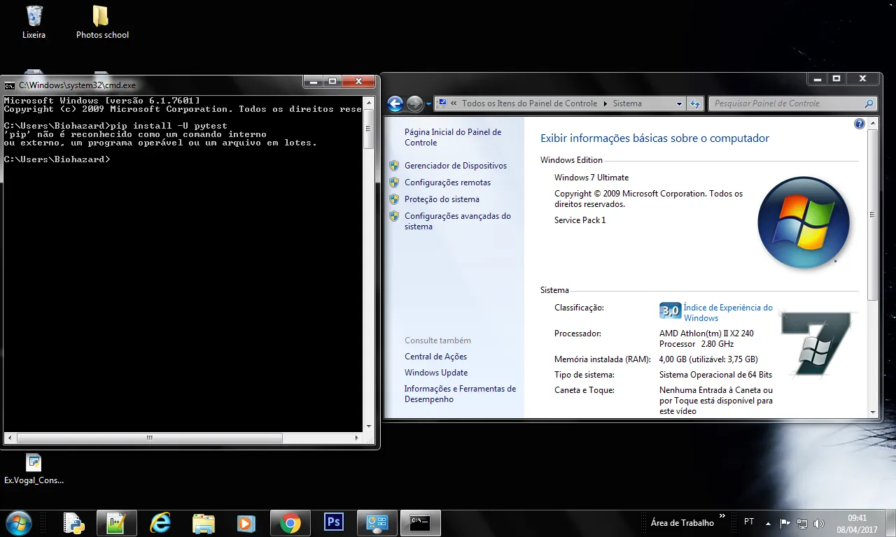The width and height of the screenshot is (896, 537).
Task: Open recent pages dropdown next to Forward
Action: [x=428, y=105]
